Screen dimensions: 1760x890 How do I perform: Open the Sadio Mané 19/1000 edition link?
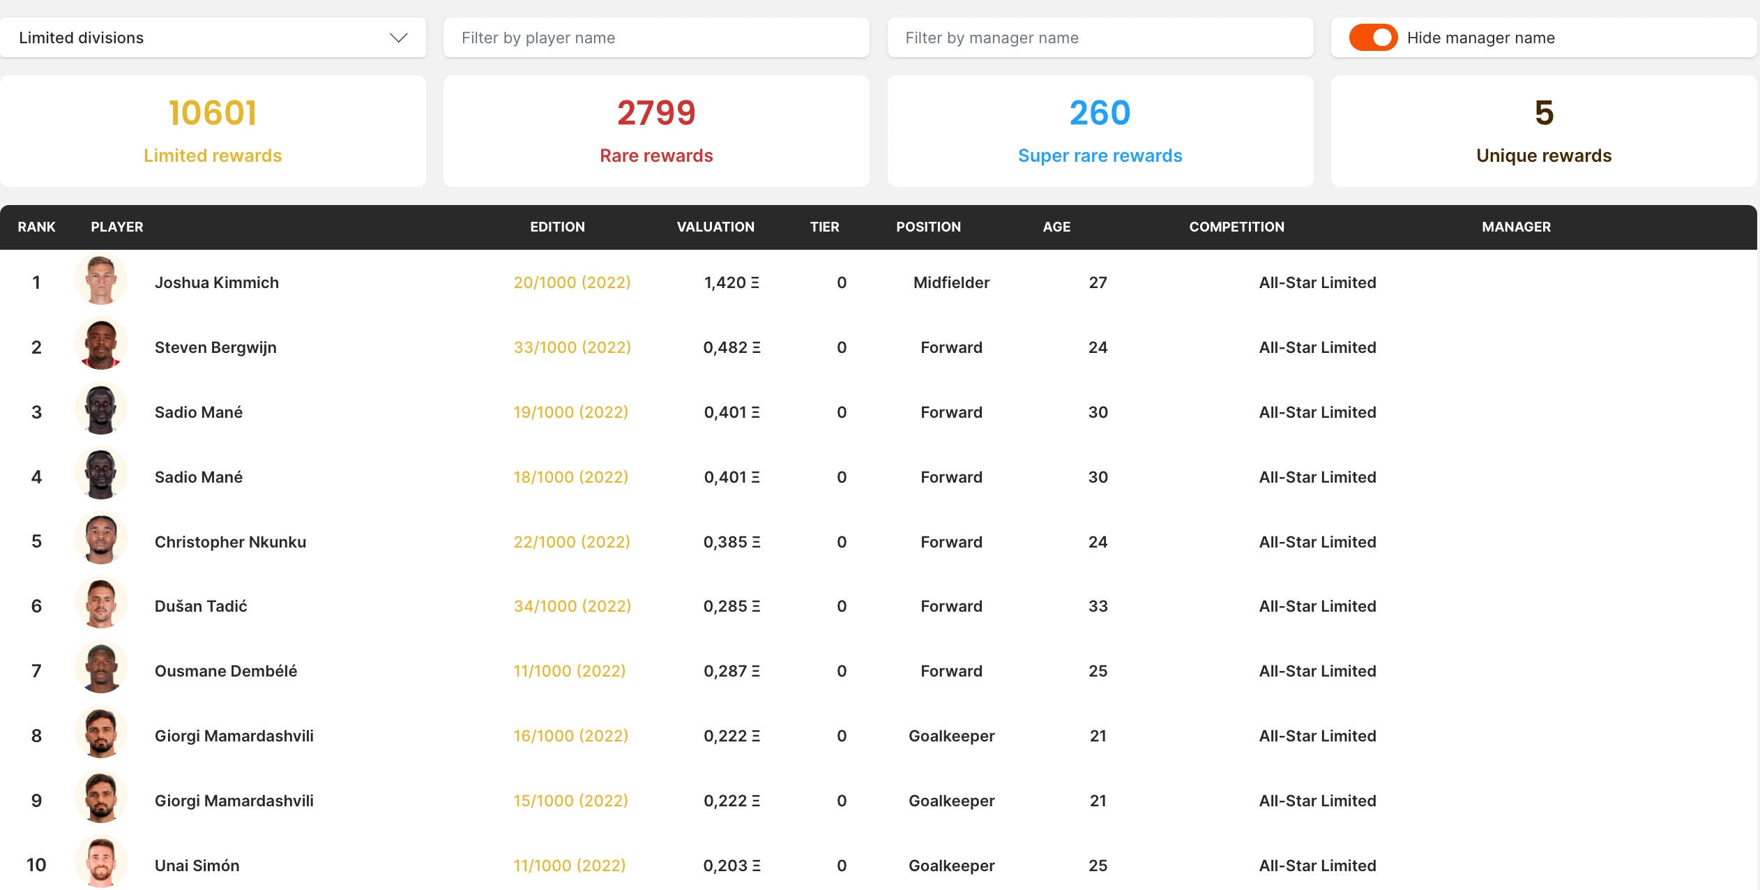tap(570, 412)
